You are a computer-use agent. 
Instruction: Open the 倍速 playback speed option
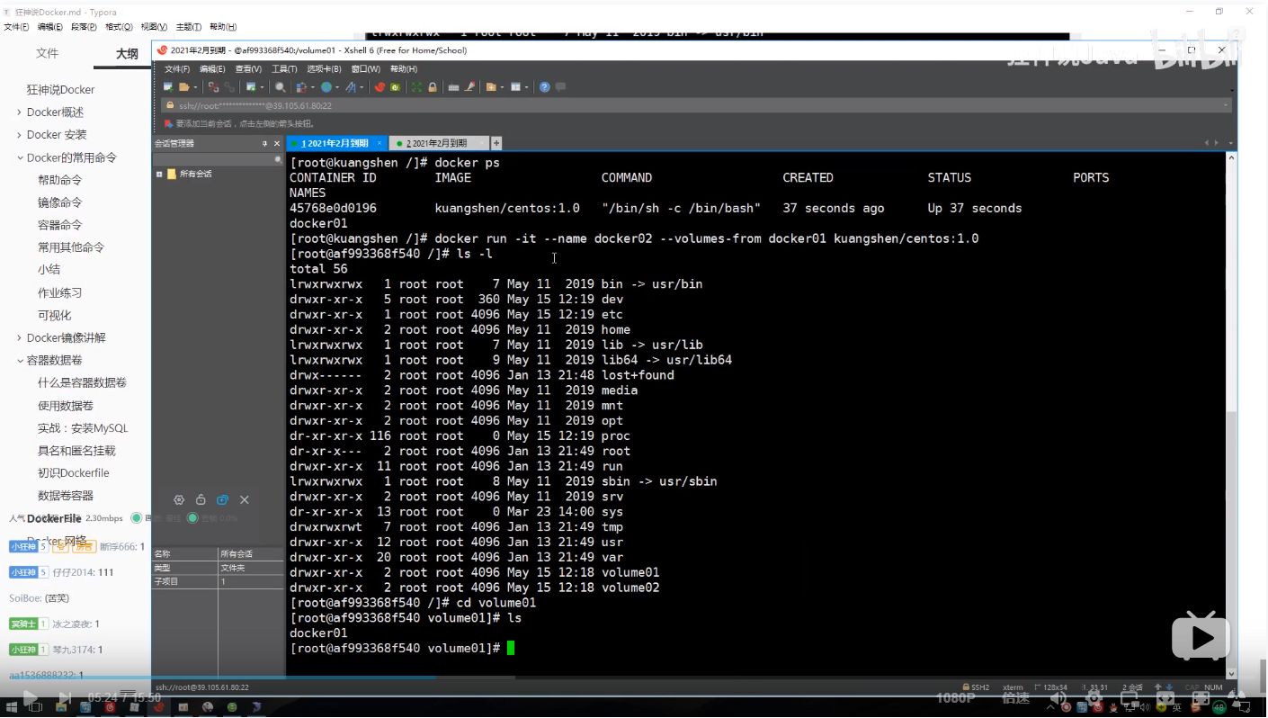pos(1015,697)
